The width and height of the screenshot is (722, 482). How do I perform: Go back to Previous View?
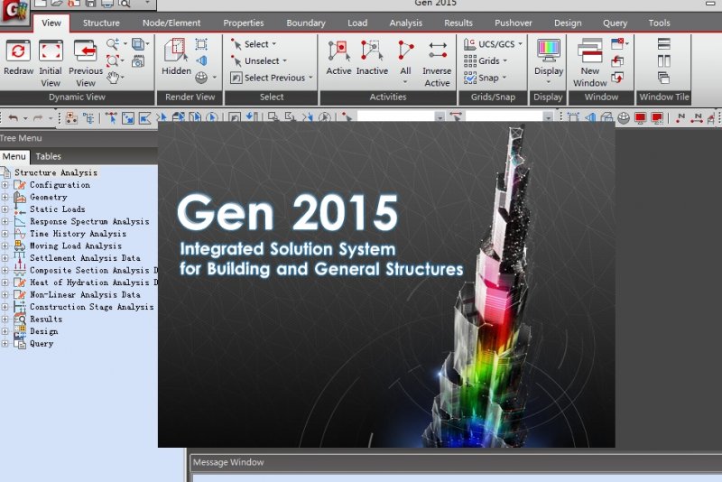85,51
